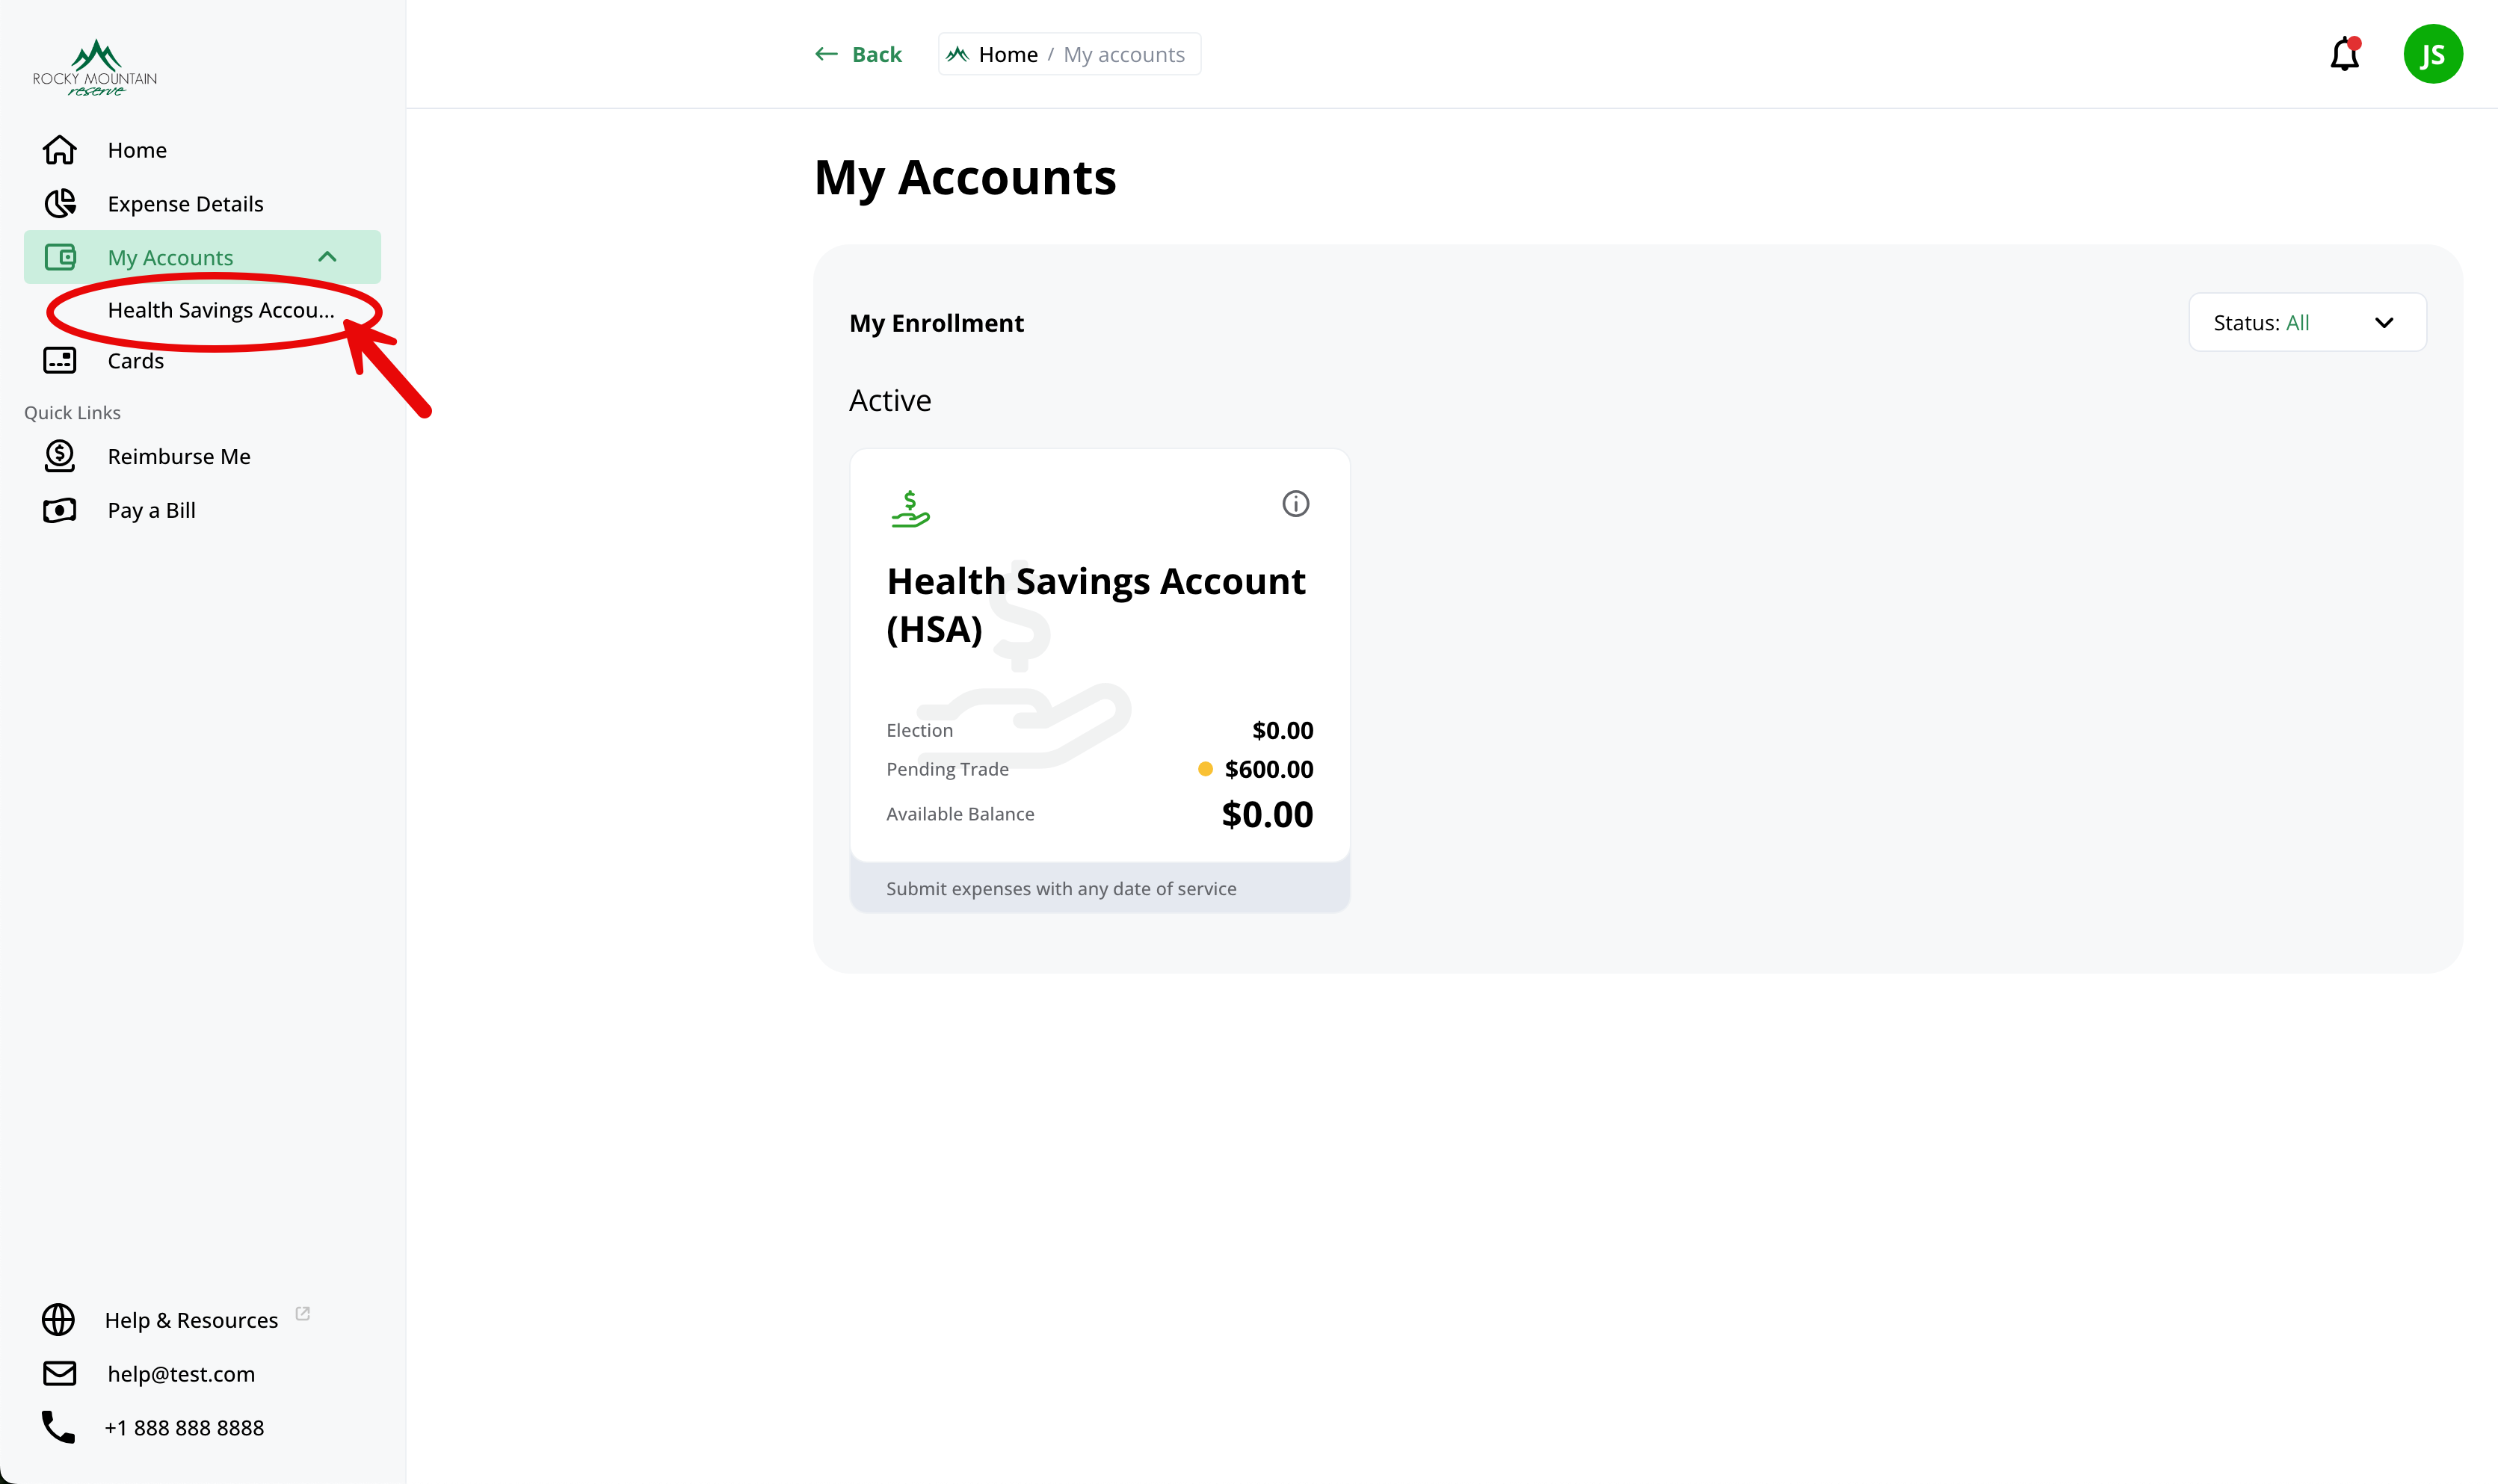Image resolution: width=2498 pixels, height=1484 pixels.
Task: Open Help & Resources external link
Action: point(191,1320)
